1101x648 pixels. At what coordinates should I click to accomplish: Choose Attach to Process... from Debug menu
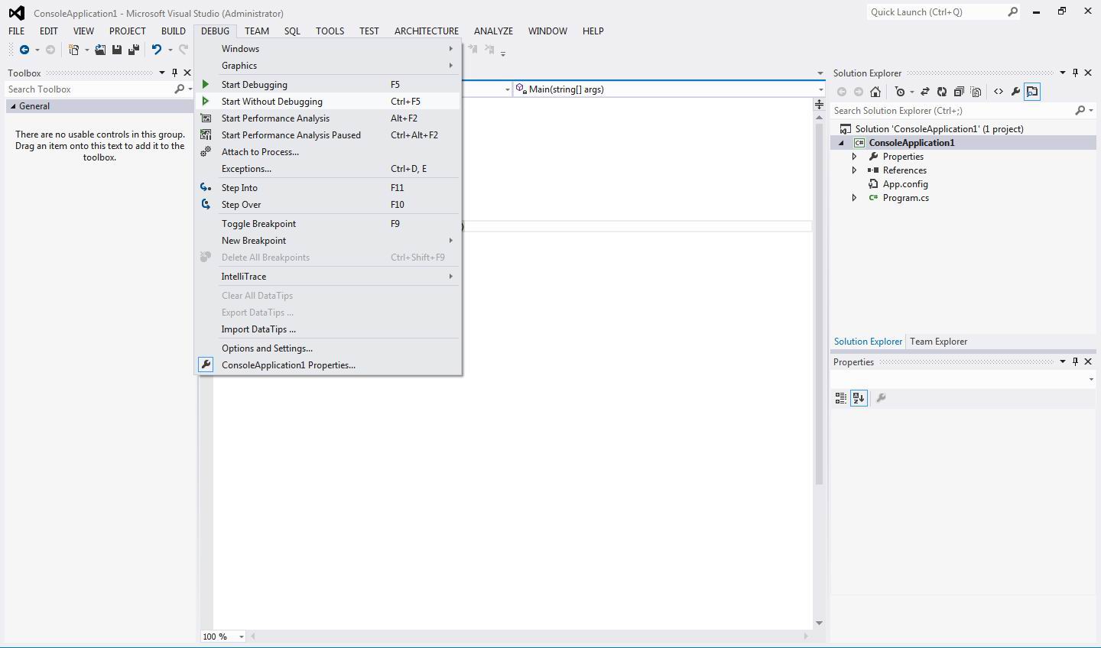pyautogui.click(x=260, y=152)
